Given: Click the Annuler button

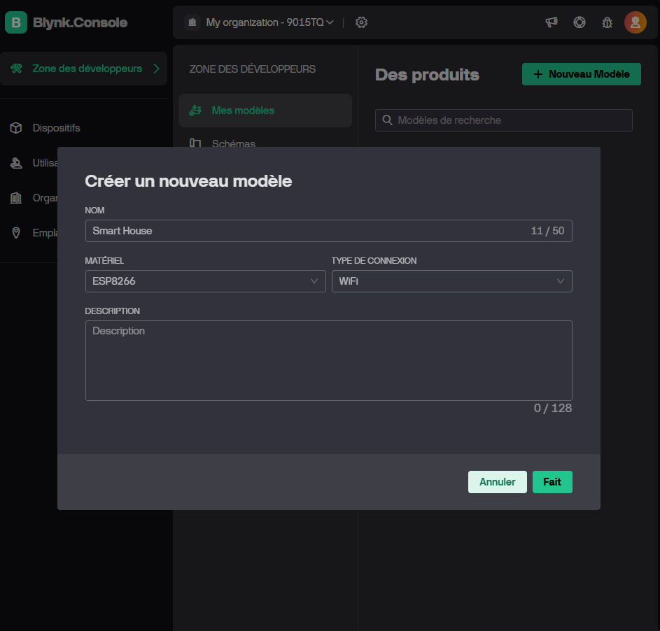Looking at the screenshot, I should pos(497,482).
